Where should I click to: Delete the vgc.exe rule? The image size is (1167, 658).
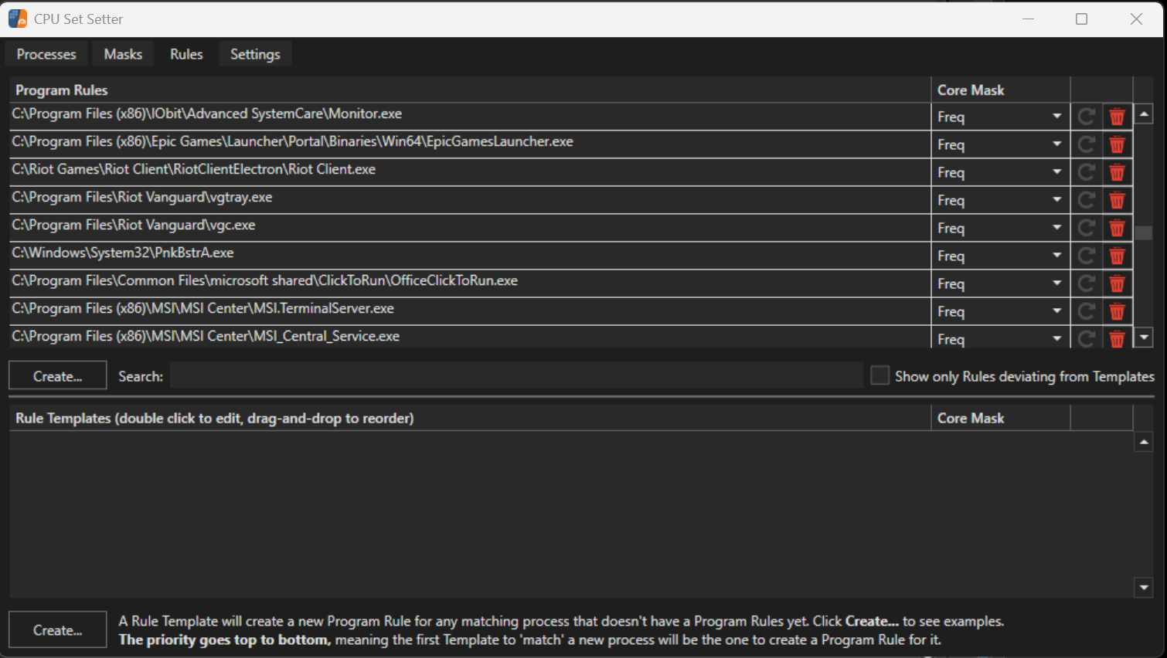tap(1117, 228)
